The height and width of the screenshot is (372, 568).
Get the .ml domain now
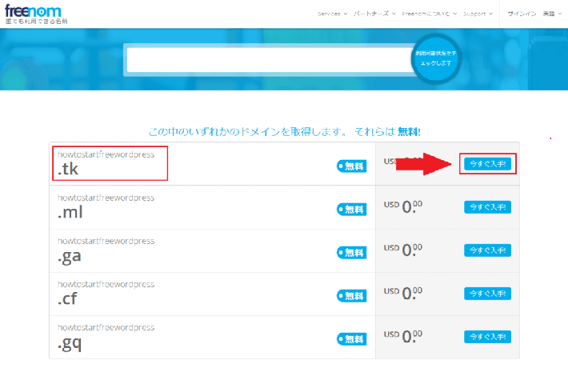[487, 207]
